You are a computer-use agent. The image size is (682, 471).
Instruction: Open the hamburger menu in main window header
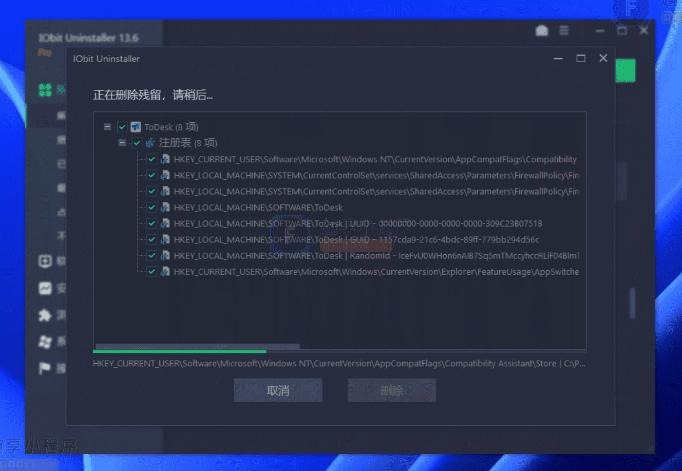coord(564,31)
